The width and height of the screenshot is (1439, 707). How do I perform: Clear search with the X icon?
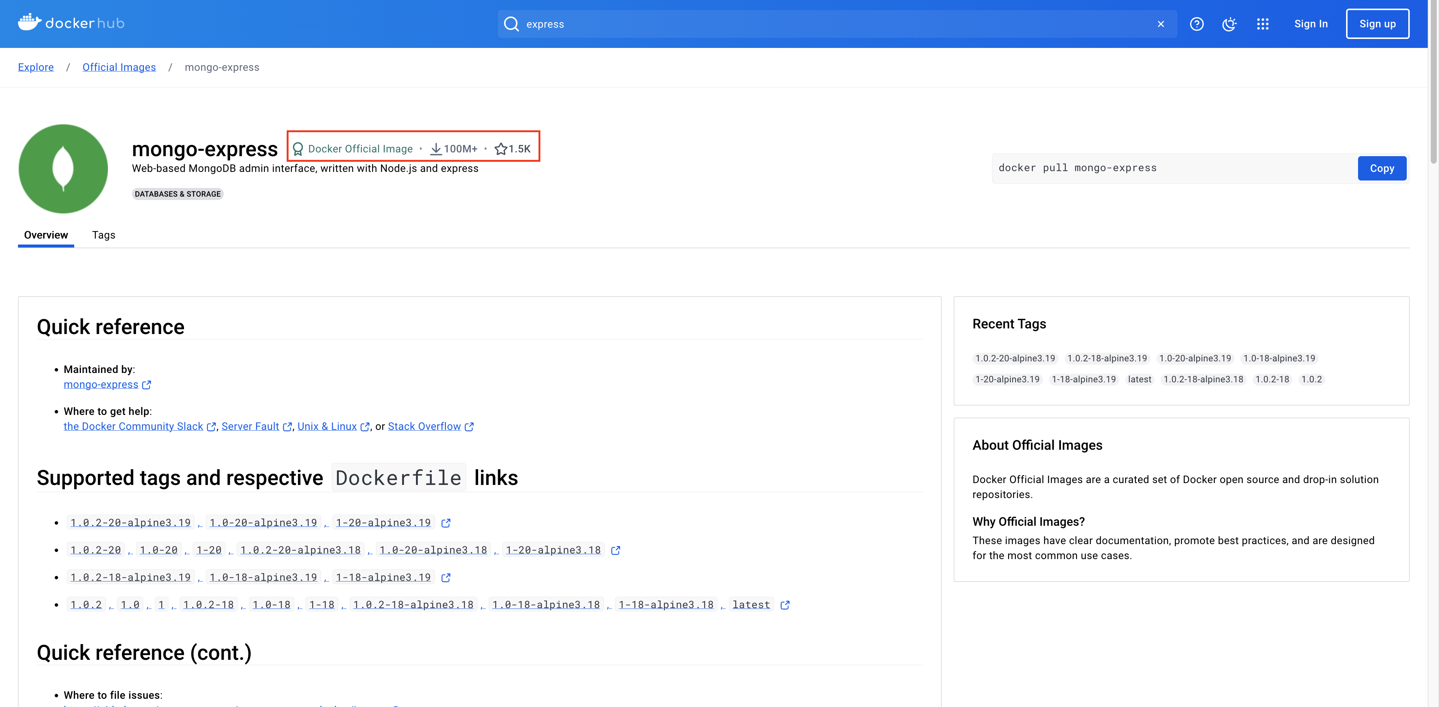1161,24
